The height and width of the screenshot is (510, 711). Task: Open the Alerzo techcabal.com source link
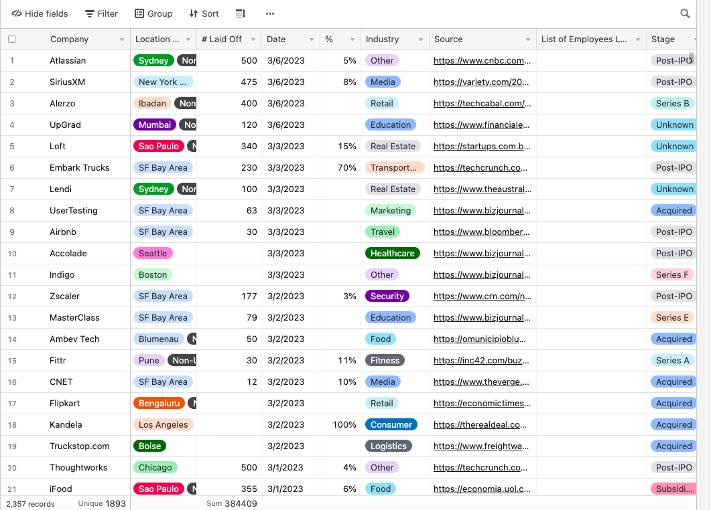coord(482,103)
